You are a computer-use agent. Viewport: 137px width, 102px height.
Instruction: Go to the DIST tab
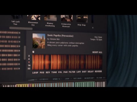coord(84,72)
